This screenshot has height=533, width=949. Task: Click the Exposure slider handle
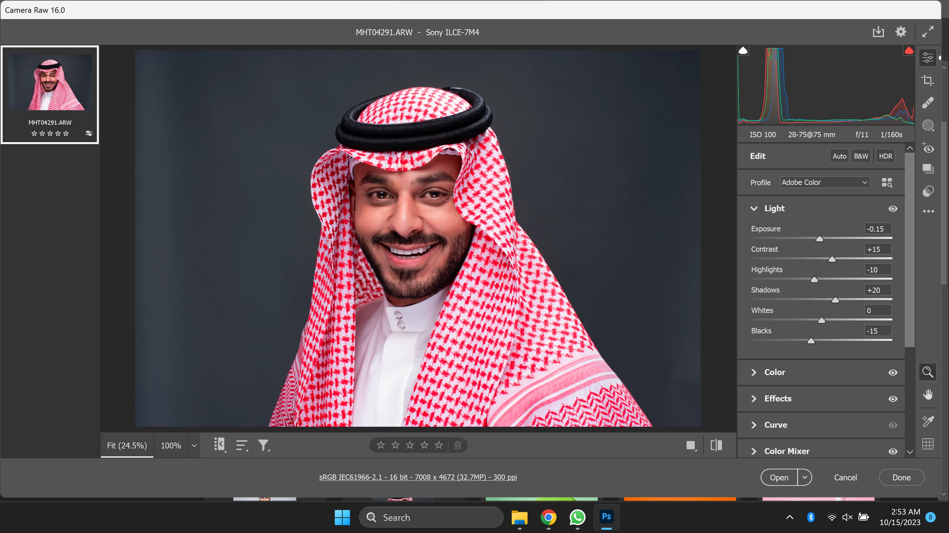click(x=819, y=239)
